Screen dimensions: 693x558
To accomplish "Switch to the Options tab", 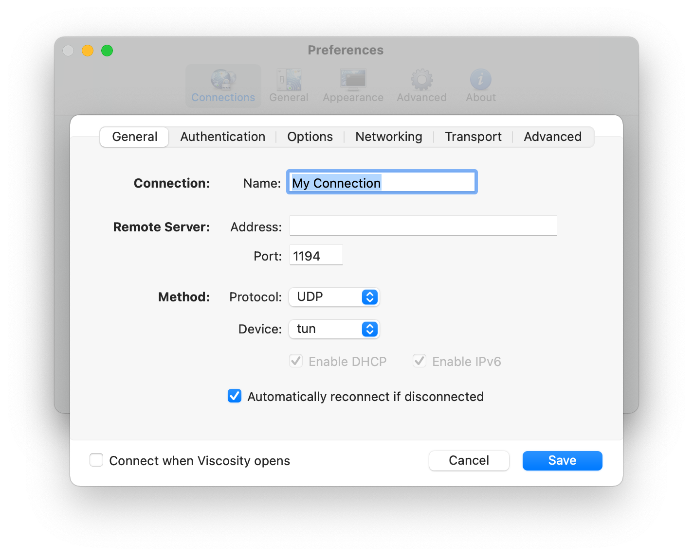I will pyautogui.click(x=310, y=137).
